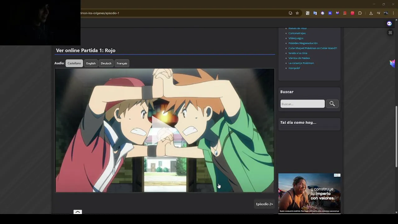
Task: Type in the Buscar search field
Action: (303, 104)
